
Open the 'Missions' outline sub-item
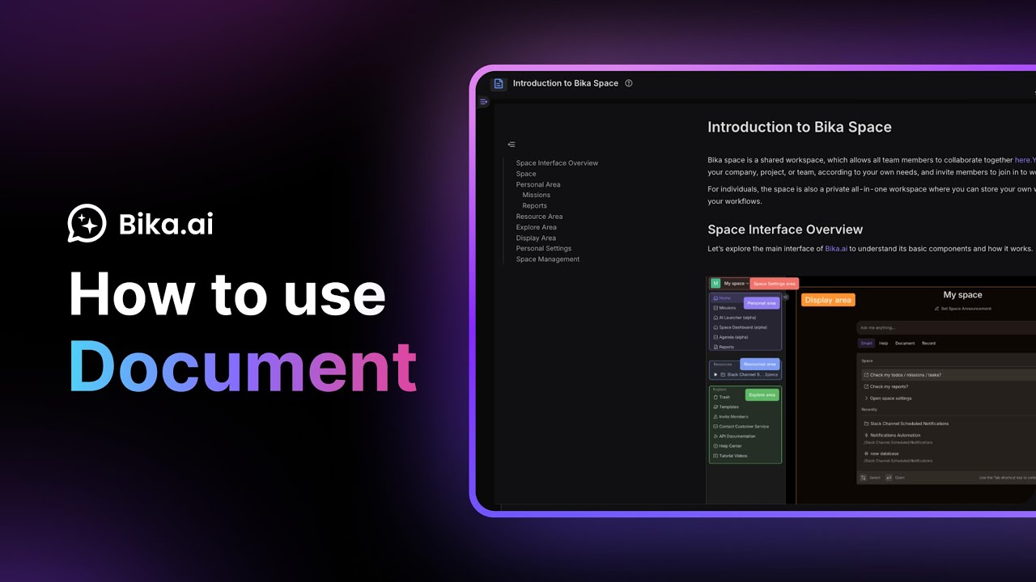pos(537,195)
